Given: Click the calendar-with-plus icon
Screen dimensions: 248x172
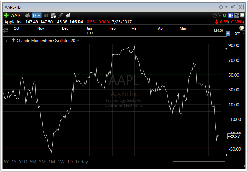Looking at the screenshot, I should pyautogui.click(x=53, y=16).
